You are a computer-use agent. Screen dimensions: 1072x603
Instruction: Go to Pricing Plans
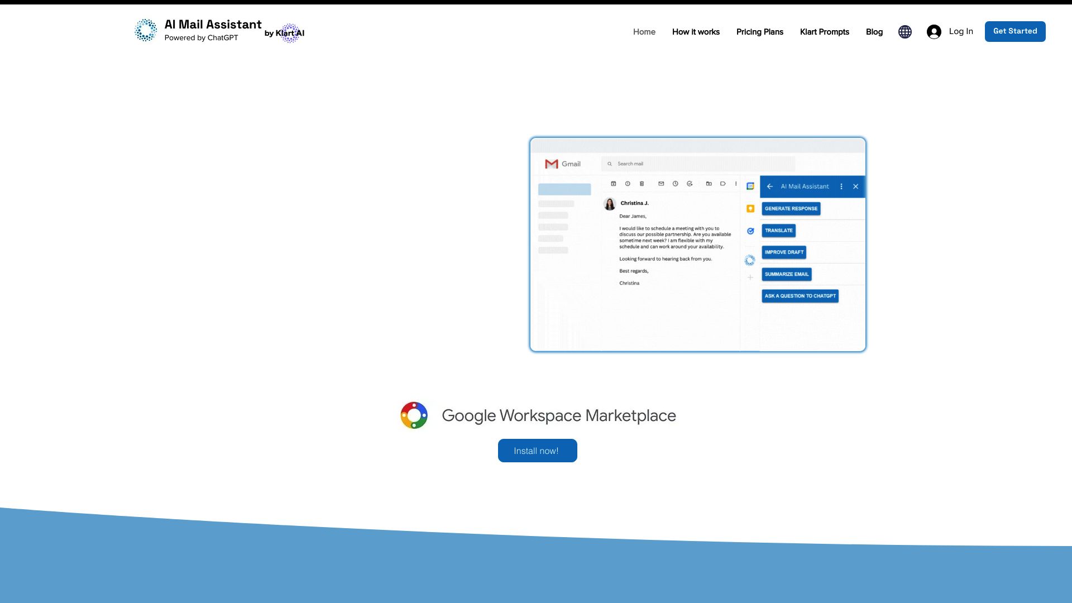[x=759, y=32]
